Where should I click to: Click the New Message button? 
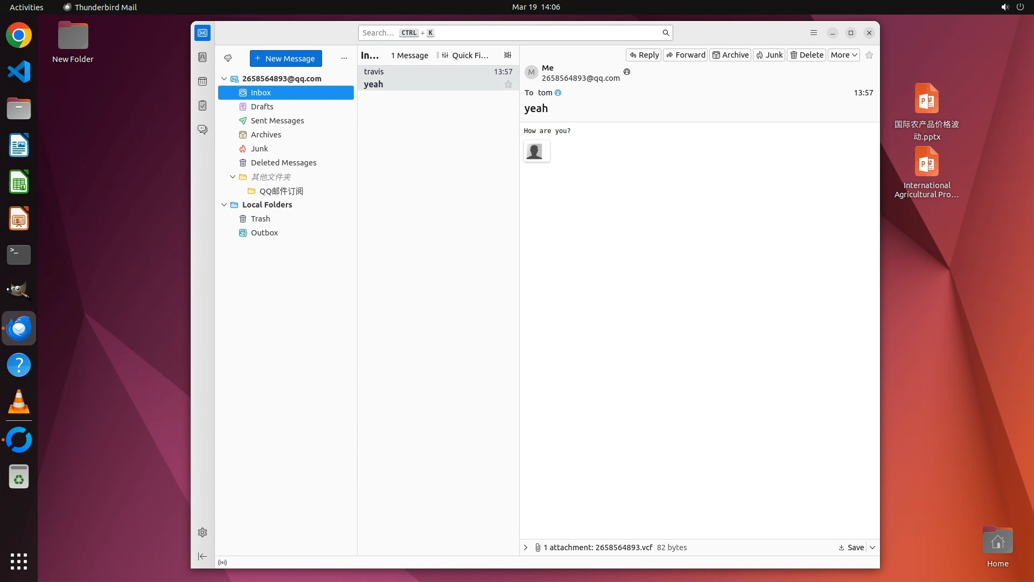[285, 58]
